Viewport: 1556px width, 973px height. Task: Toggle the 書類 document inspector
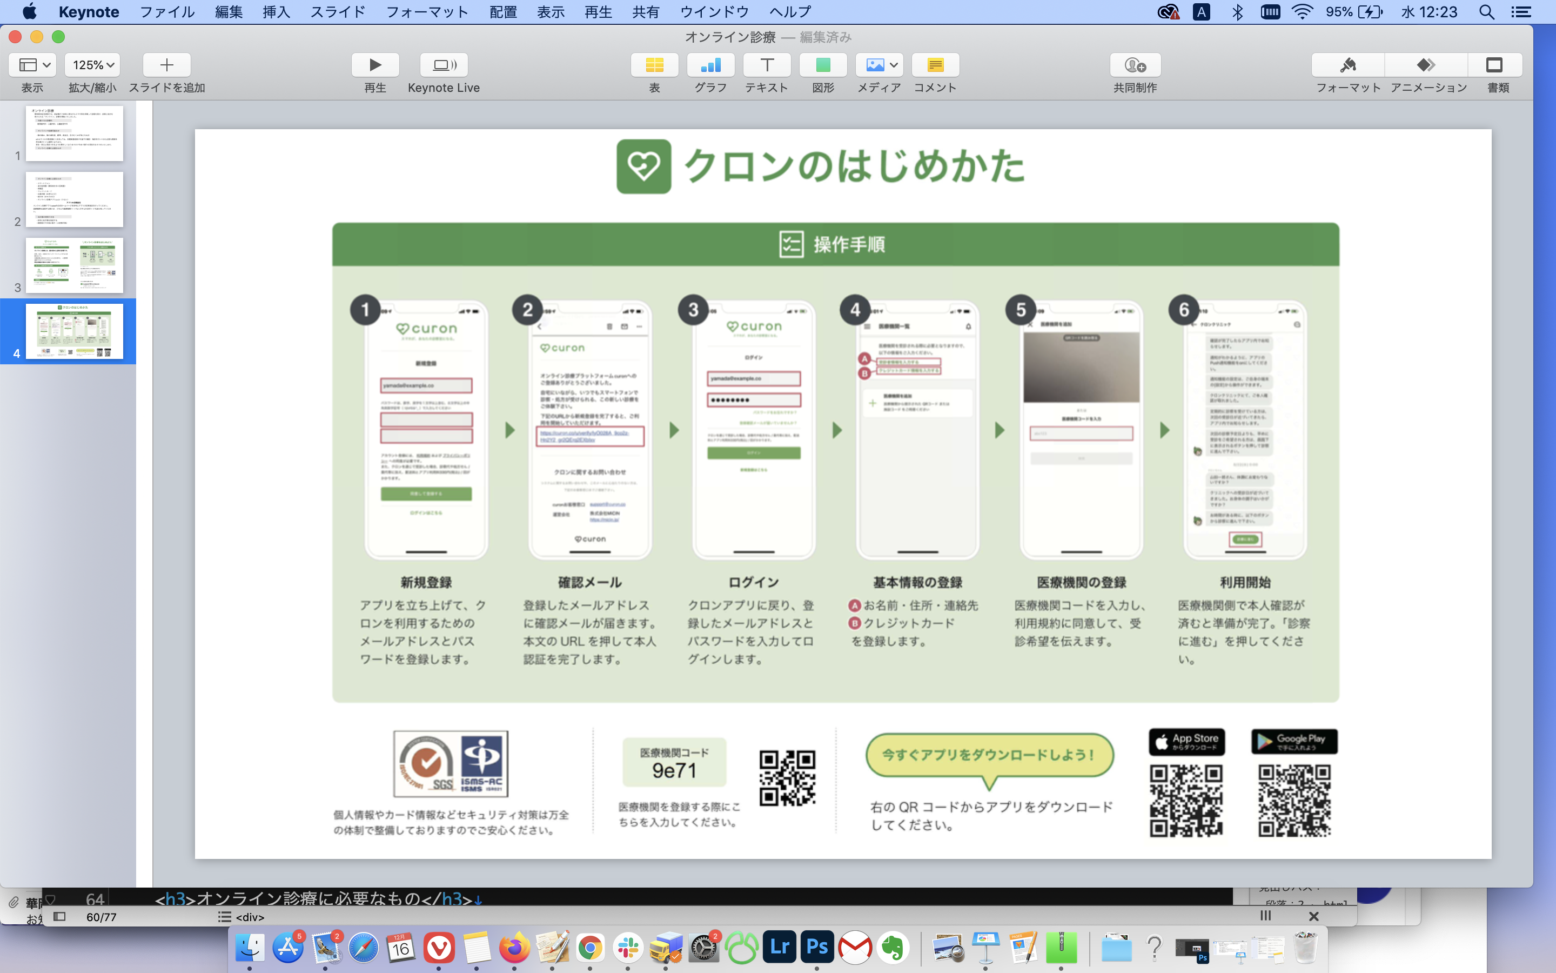1494,65
